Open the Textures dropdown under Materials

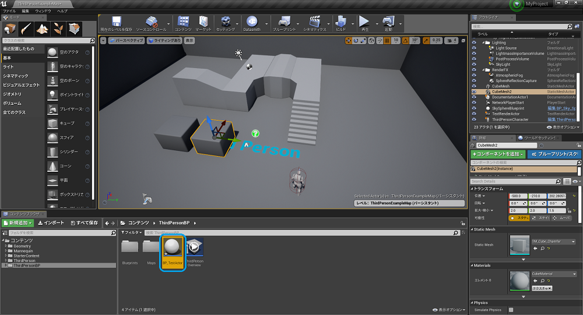pos(542,288)
